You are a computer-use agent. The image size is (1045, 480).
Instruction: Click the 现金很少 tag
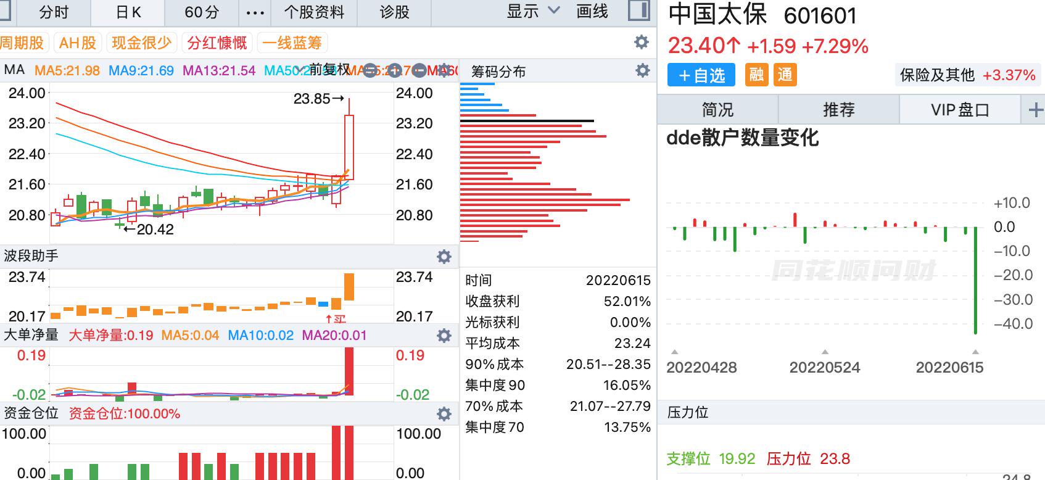[x=141, y=43]
